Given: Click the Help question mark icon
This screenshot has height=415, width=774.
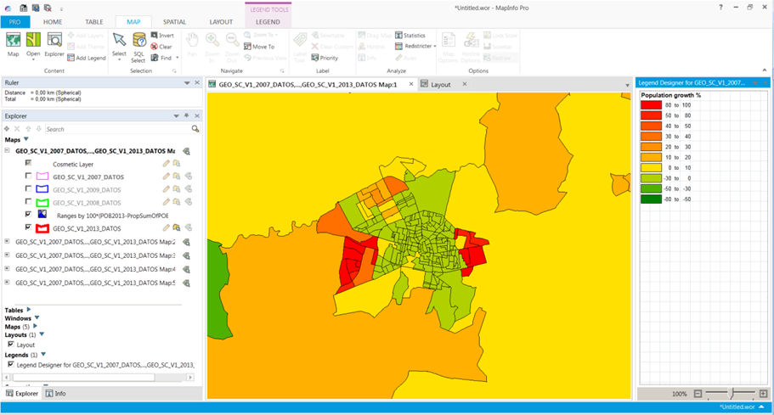Looking at the screenshot, I should (720, 8).
